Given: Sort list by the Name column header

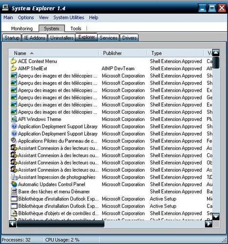Looking at the screenshot, I should tap(54, 53).
